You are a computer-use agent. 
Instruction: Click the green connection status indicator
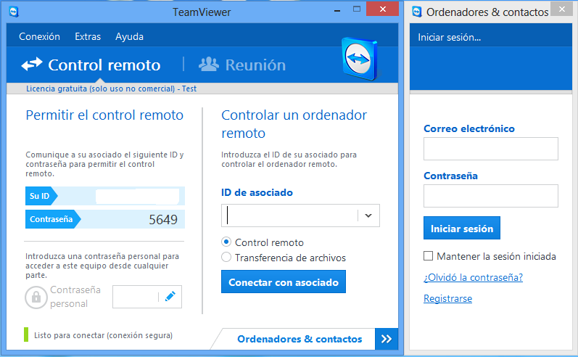27,335
